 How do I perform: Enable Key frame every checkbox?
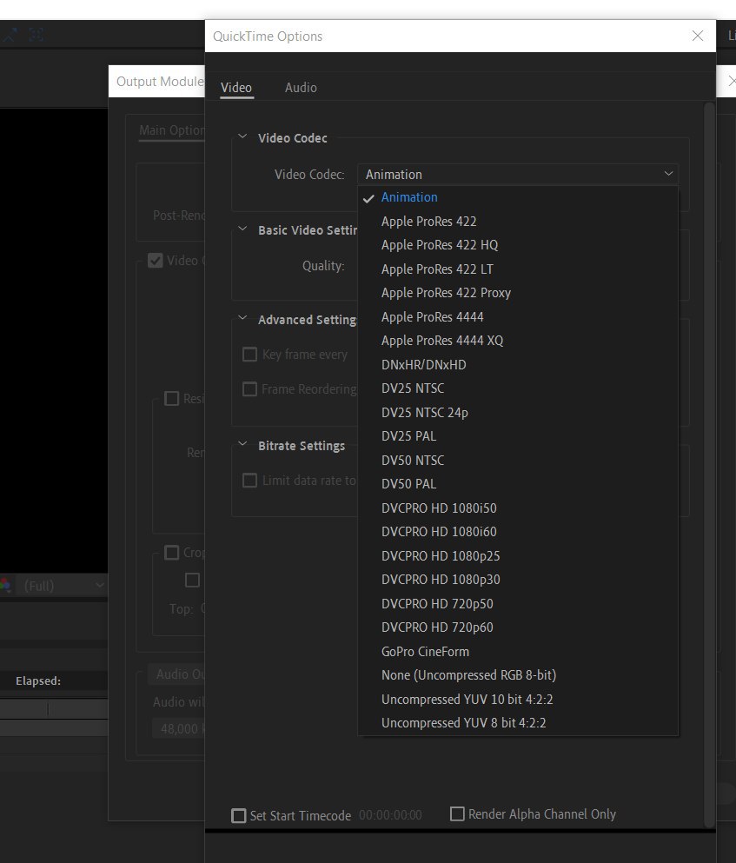pos(250,355)
